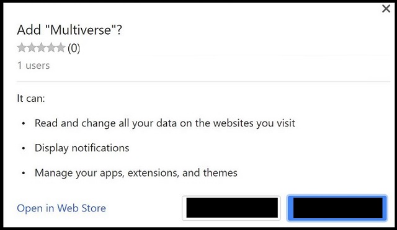397x230 pixels.
Task: Select the Read and change all your data permission
Action: coord(165,123)
